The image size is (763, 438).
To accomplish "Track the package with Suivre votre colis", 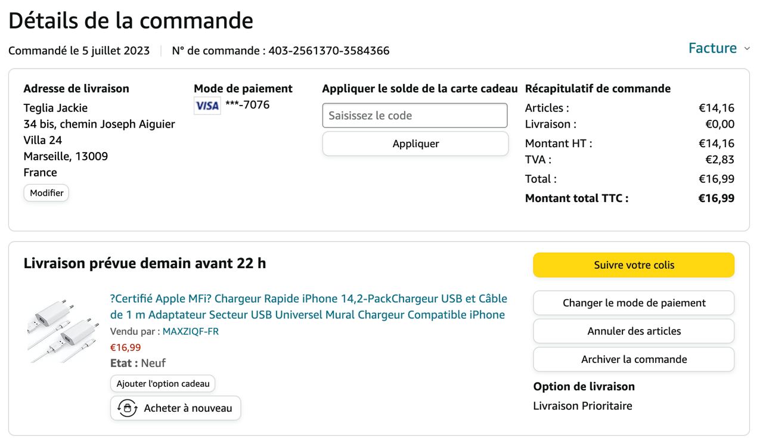I will tap(634, 265).
